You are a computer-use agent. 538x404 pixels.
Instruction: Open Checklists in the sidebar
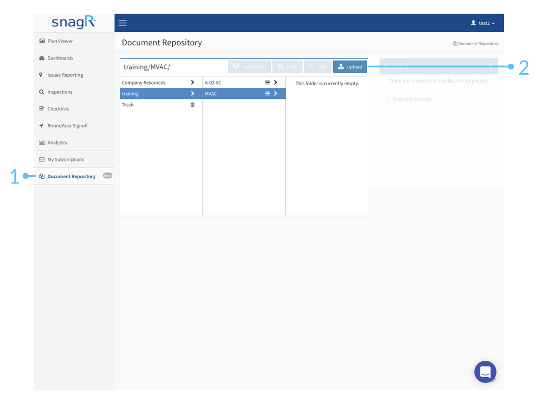pos(74,108)
